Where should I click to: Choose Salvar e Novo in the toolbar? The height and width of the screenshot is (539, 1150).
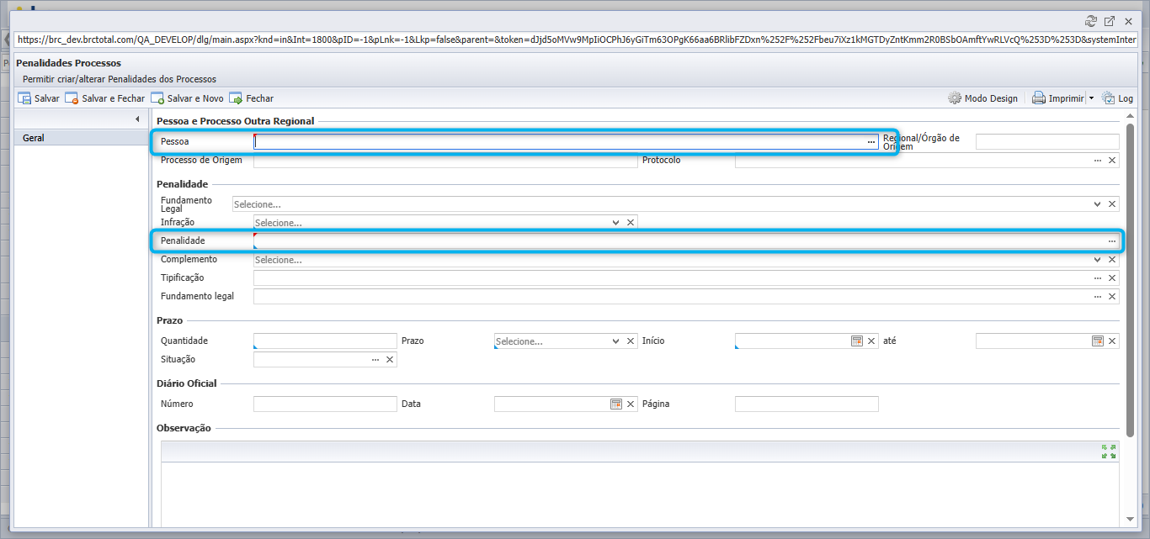pos(188,98)
